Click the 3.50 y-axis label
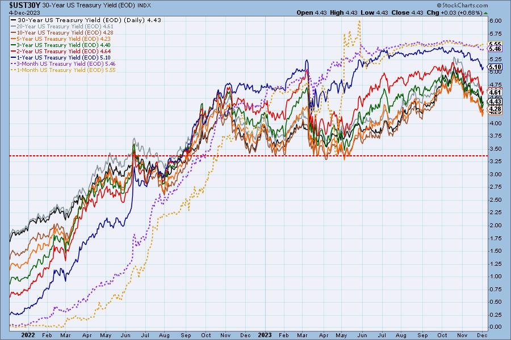Screen dimensions: 511x340 coord(495,148)
